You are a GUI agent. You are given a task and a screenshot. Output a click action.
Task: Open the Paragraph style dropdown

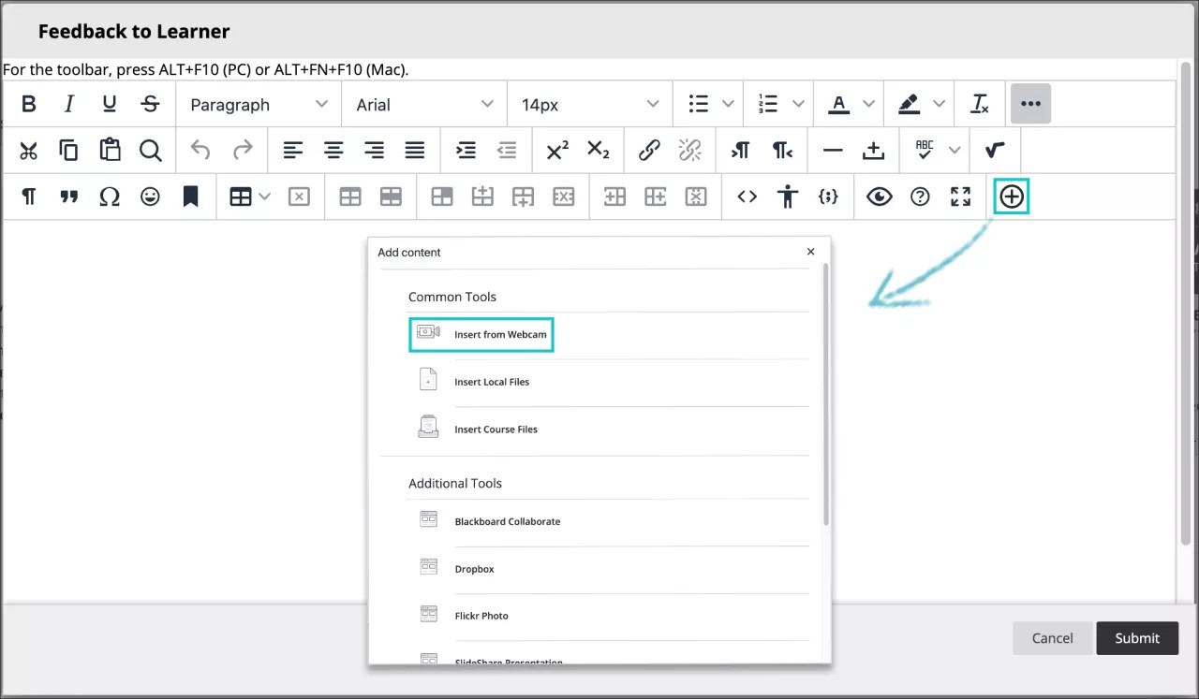(x=258, y=104)
